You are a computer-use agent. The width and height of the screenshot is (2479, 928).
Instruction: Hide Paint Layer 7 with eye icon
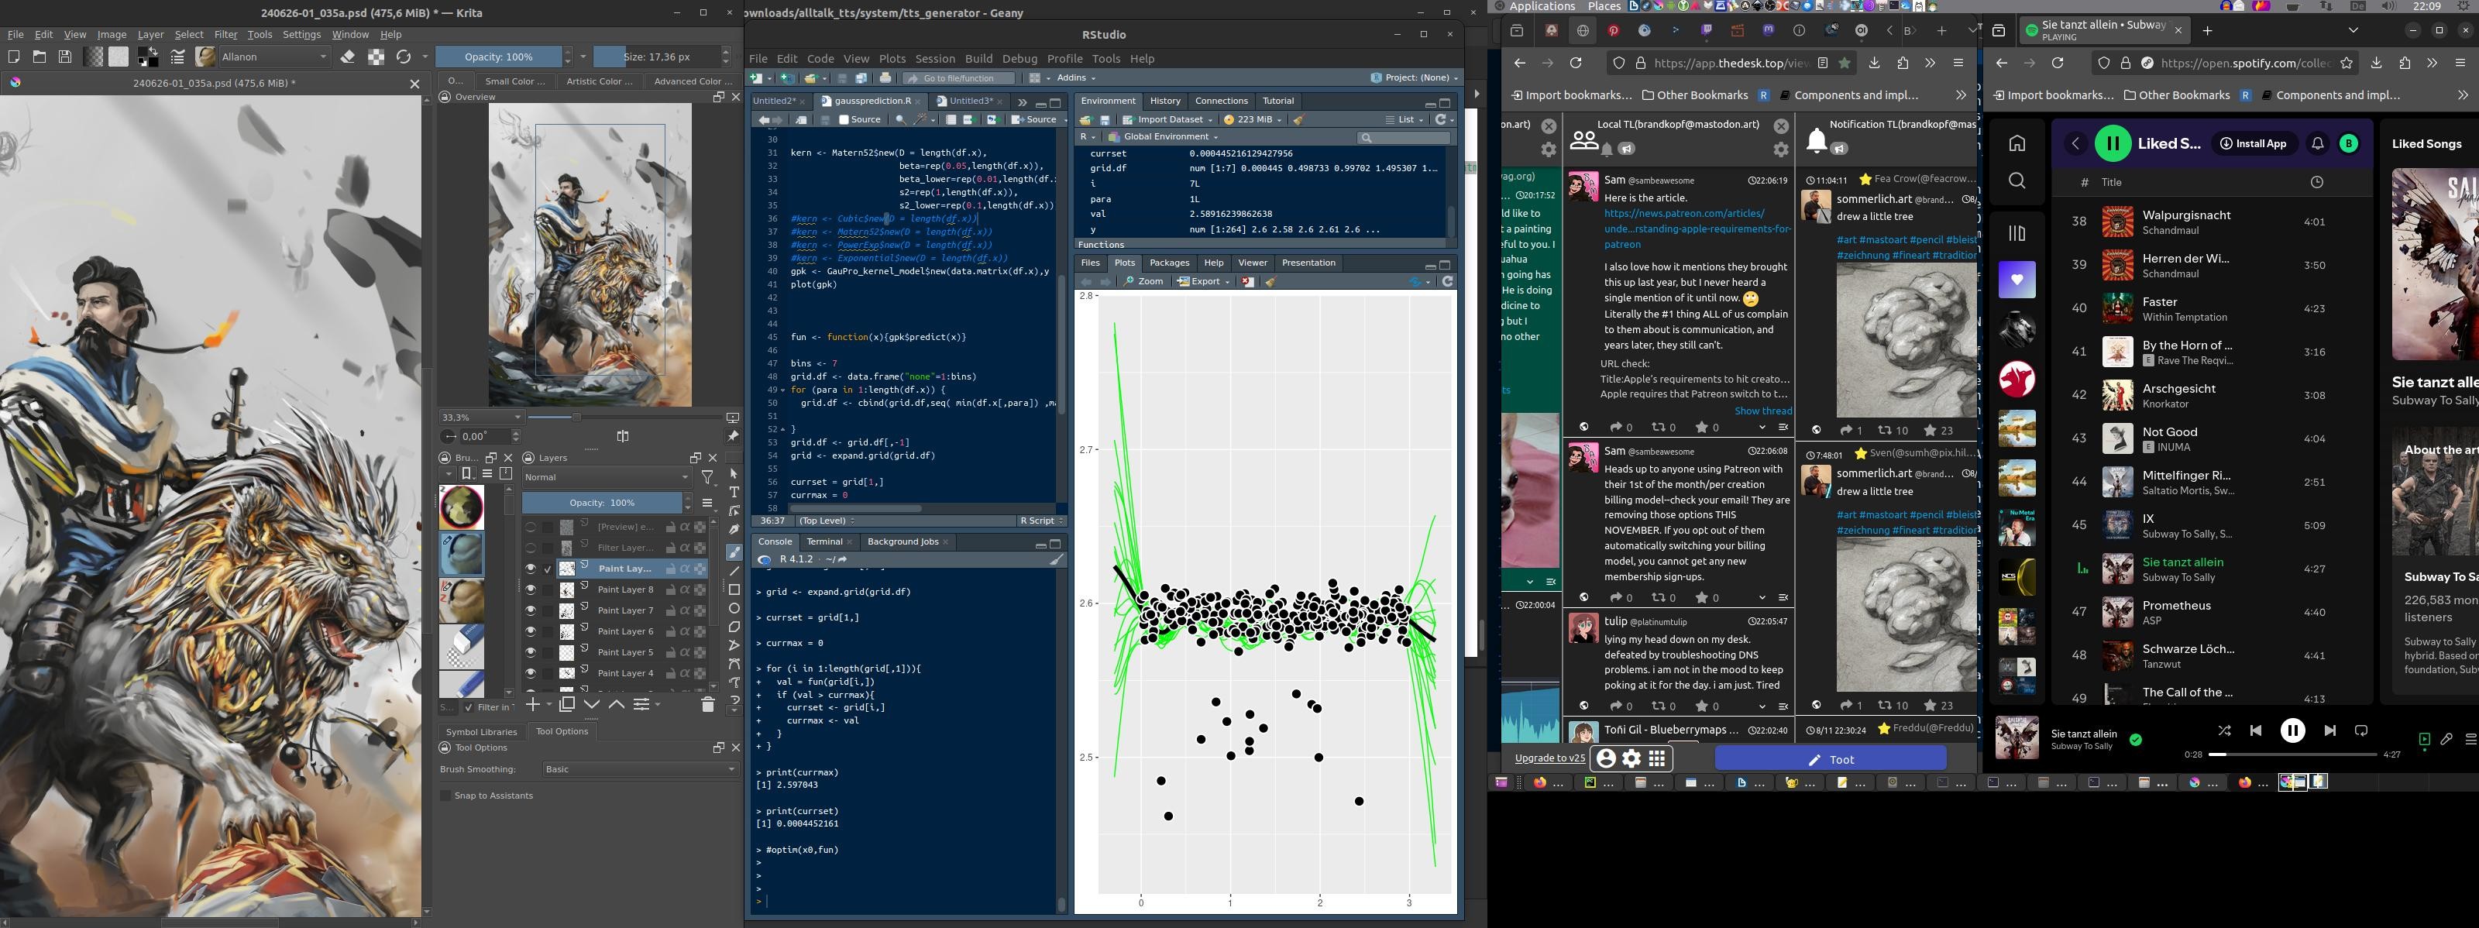pyautogui.click(x=530, y=610)
